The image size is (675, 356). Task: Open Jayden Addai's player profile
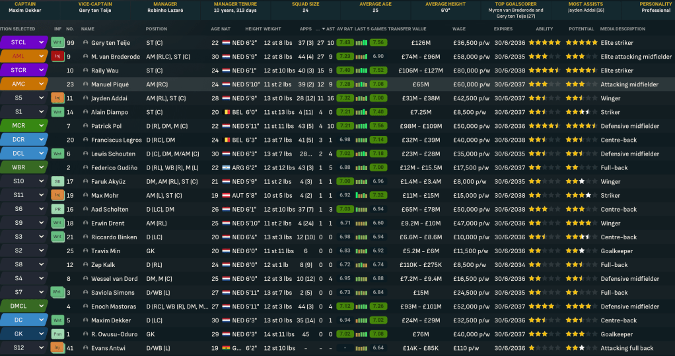[x=110, y=98]
